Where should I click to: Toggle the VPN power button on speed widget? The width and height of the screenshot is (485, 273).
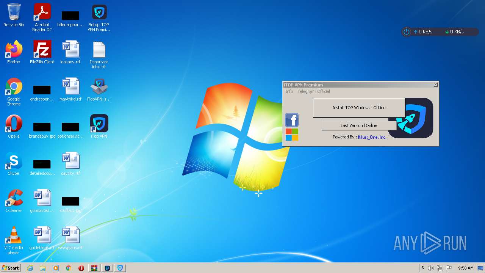click(407, 32)
